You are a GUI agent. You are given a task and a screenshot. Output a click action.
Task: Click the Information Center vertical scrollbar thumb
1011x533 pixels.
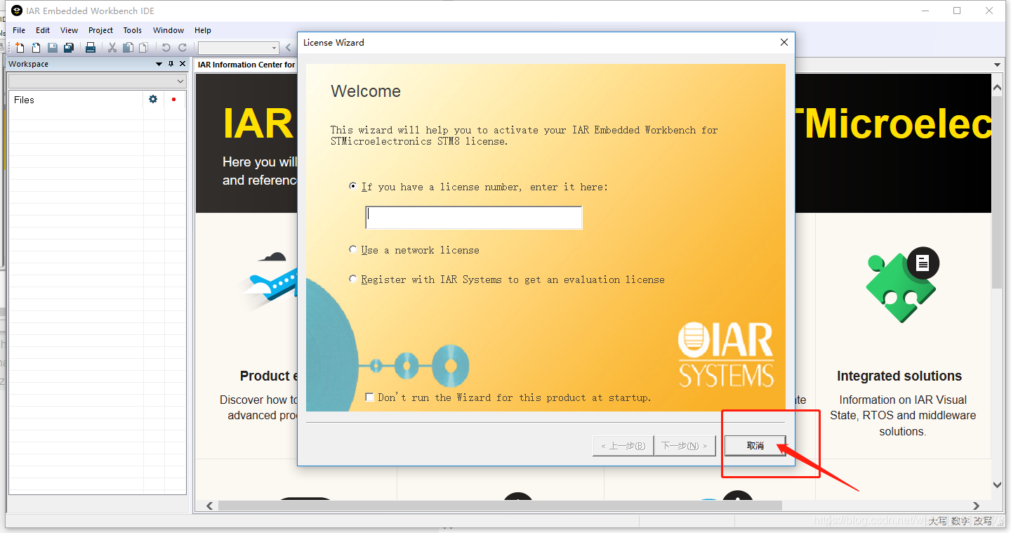(997, 193)
